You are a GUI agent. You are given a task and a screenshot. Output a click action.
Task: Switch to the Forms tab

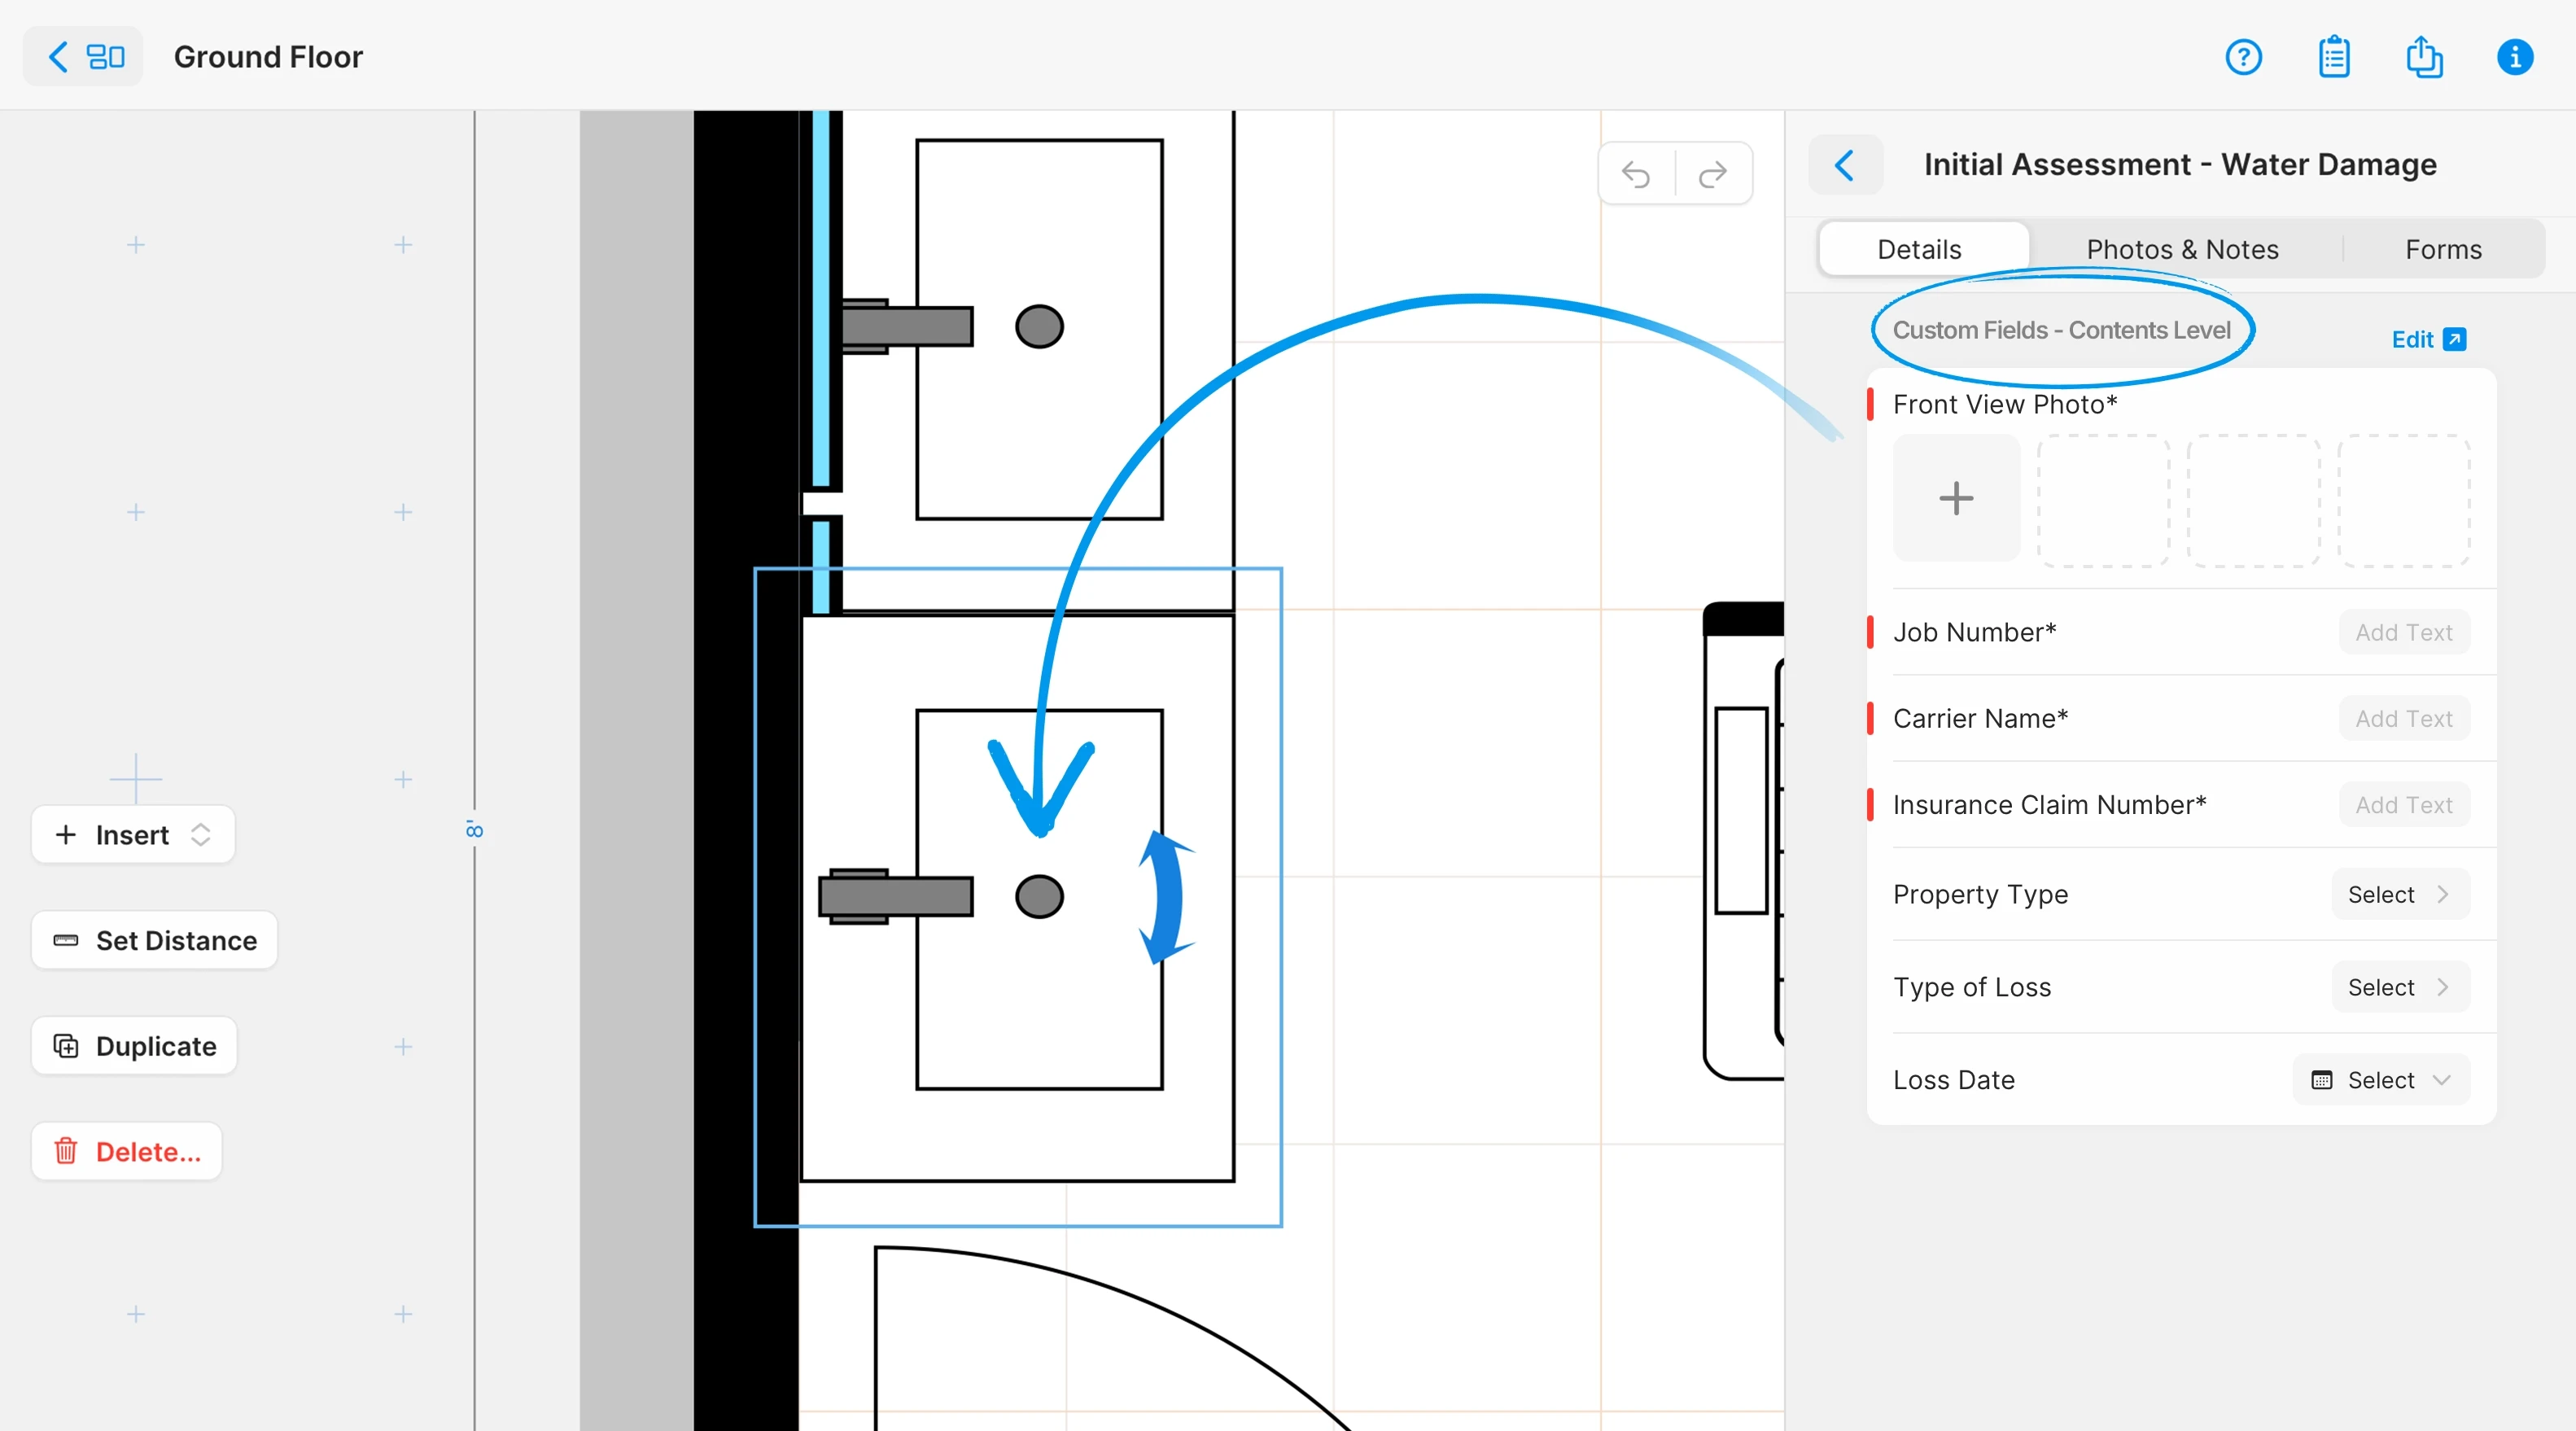pos(2443,249)
